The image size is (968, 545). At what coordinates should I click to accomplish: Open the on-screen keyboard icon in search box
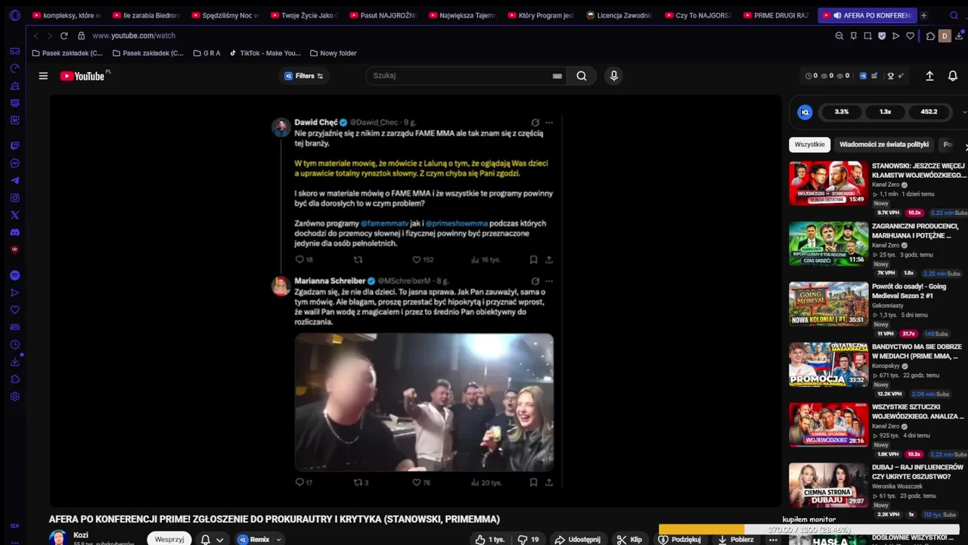(557, 76)
